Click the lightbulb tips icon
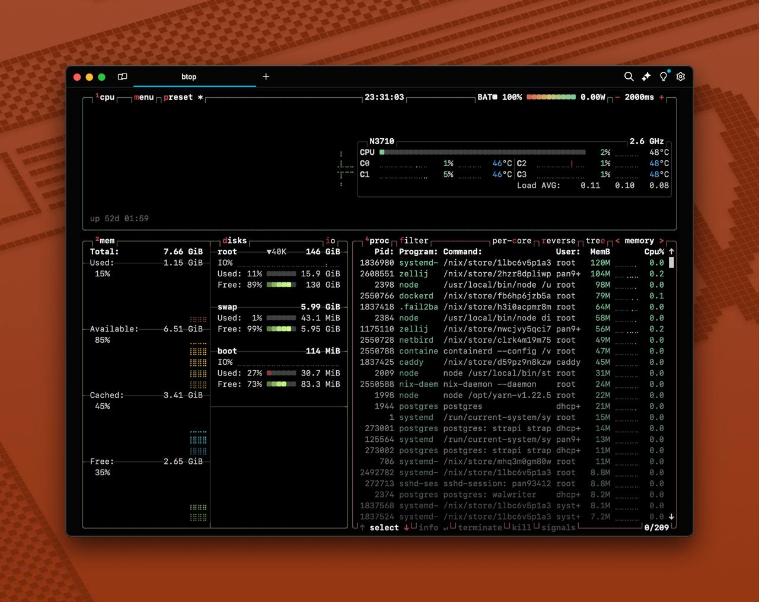The image size is (759, 602). coord(664,77)
